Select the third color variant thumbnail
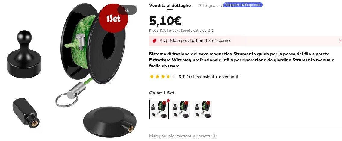342x141 pixels. (203, 109)
